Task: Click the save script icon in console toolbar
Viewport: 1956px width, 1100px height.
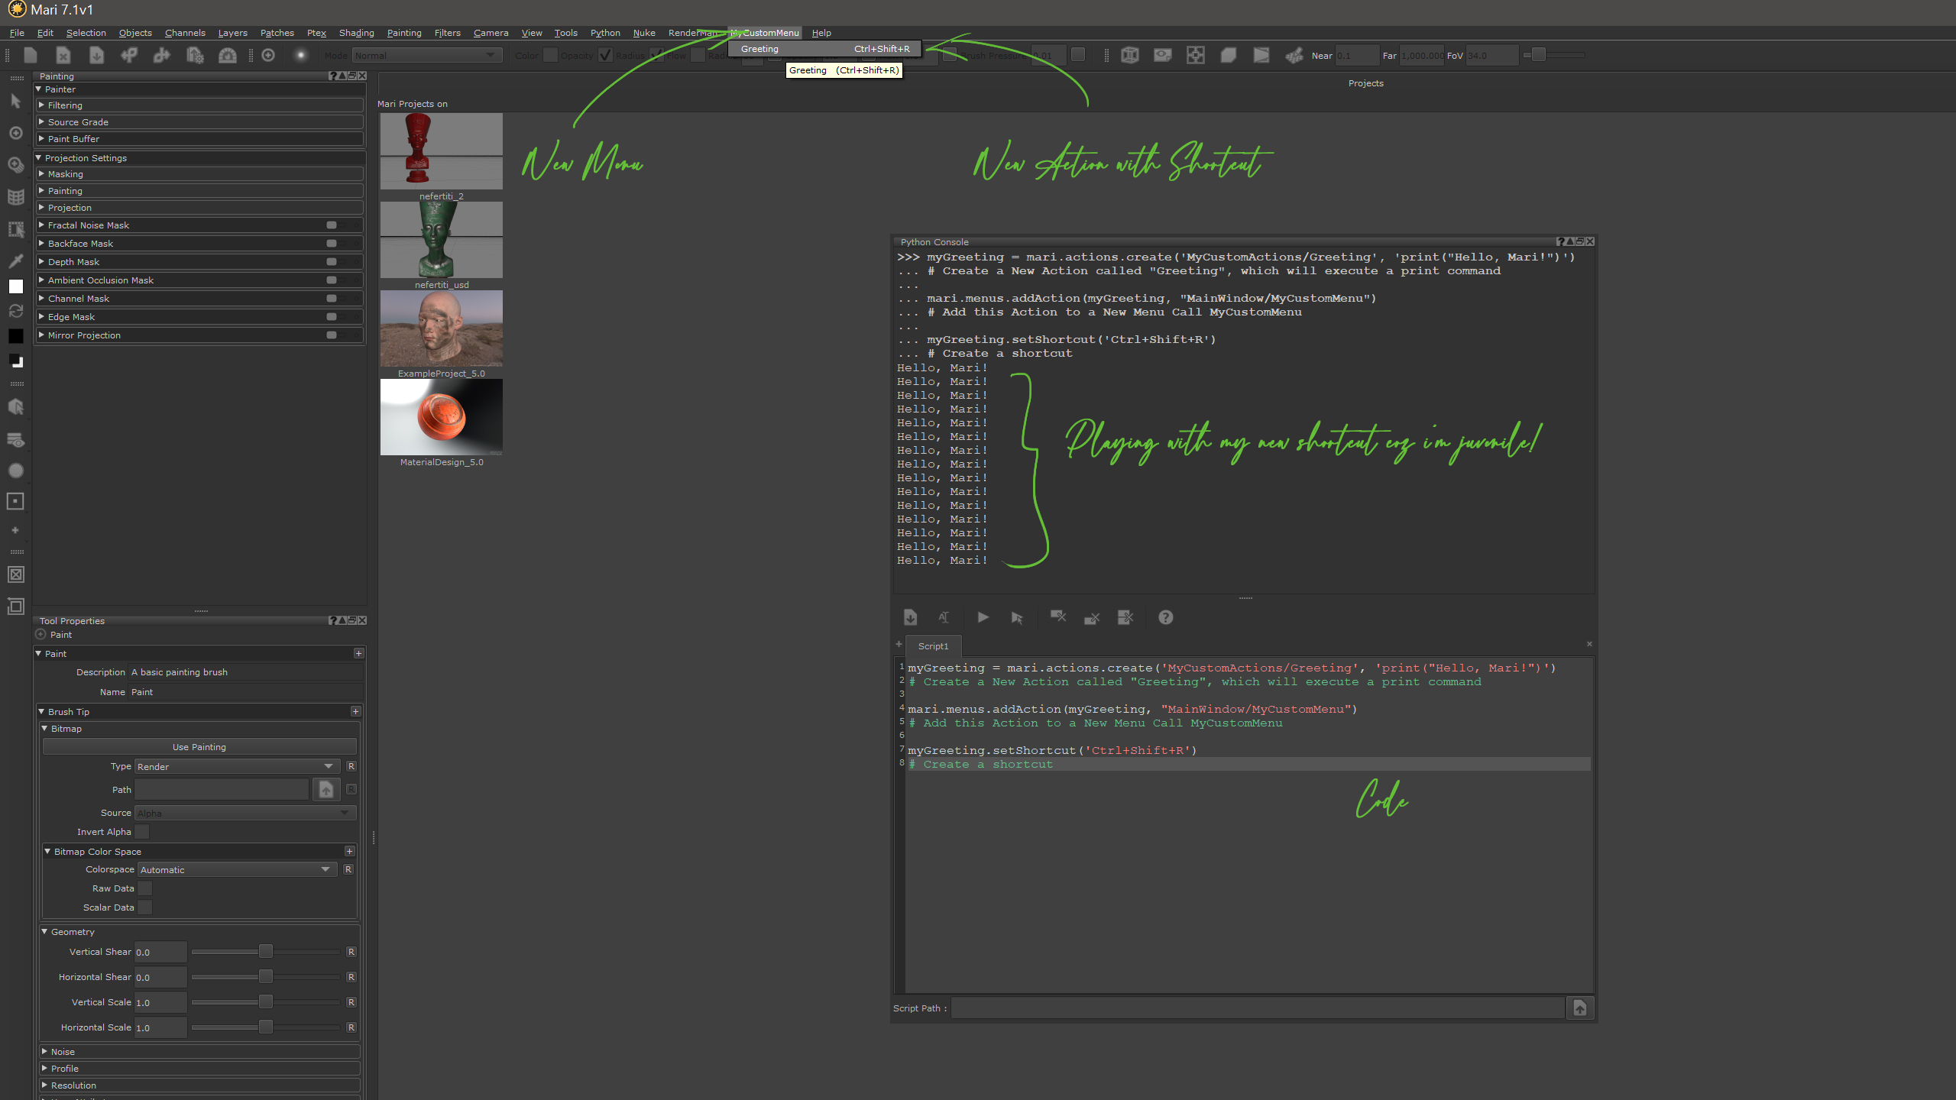Action: click(x=910, y=617)
